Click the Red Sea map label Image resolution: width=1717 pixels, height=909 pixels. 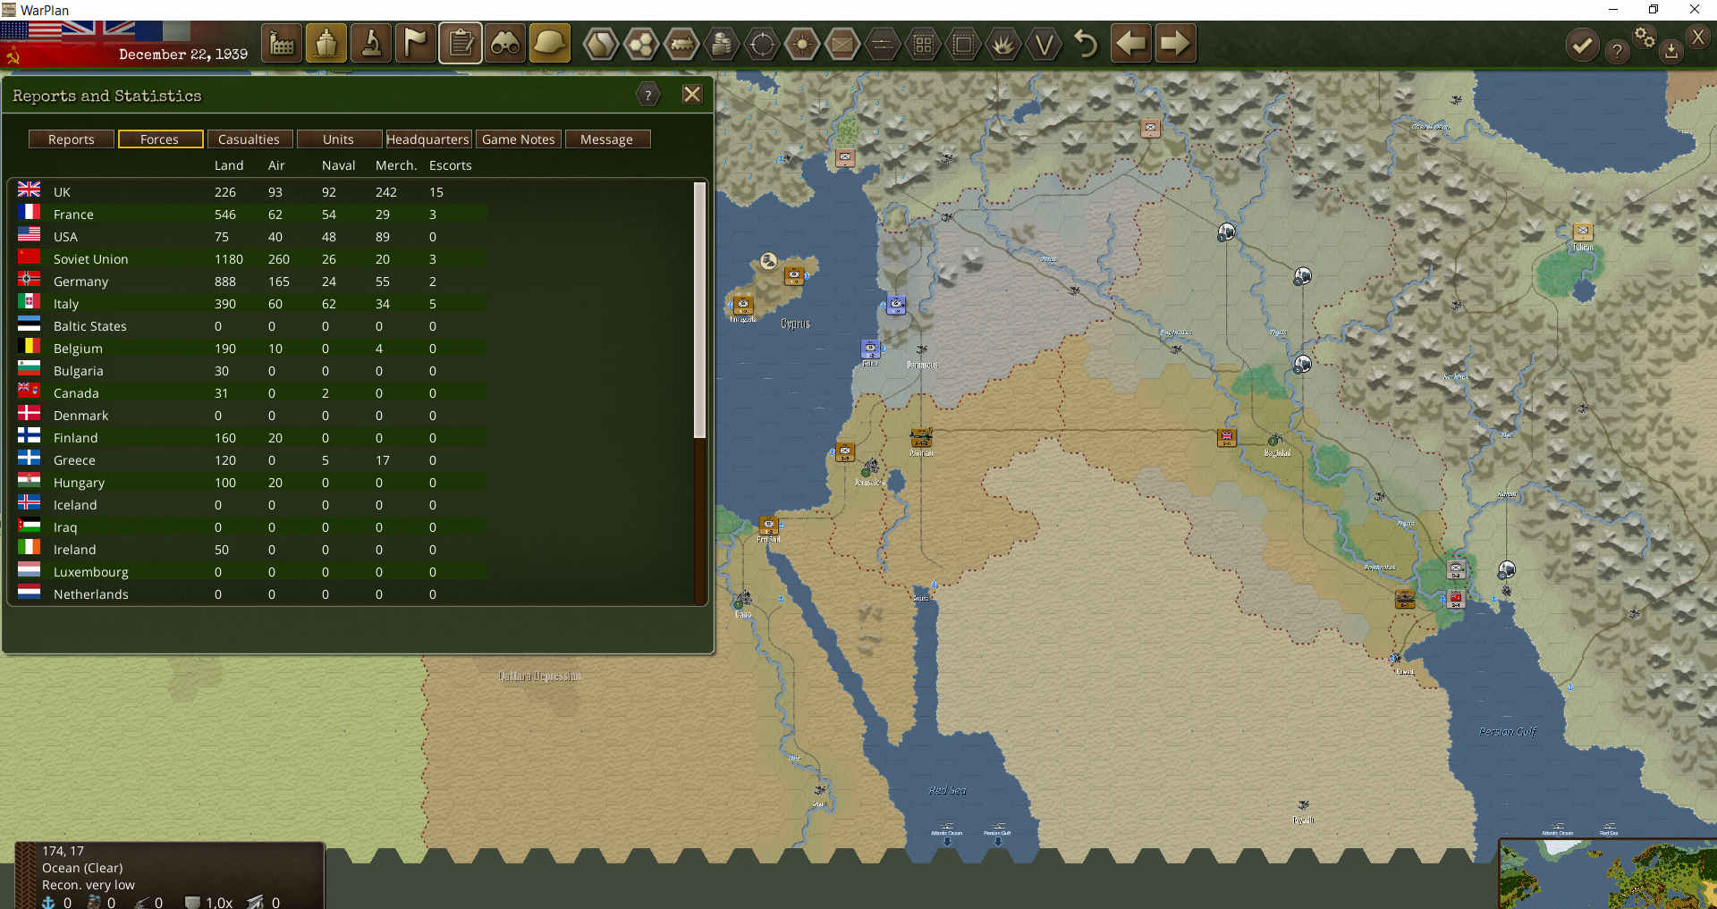pos(948,790)
